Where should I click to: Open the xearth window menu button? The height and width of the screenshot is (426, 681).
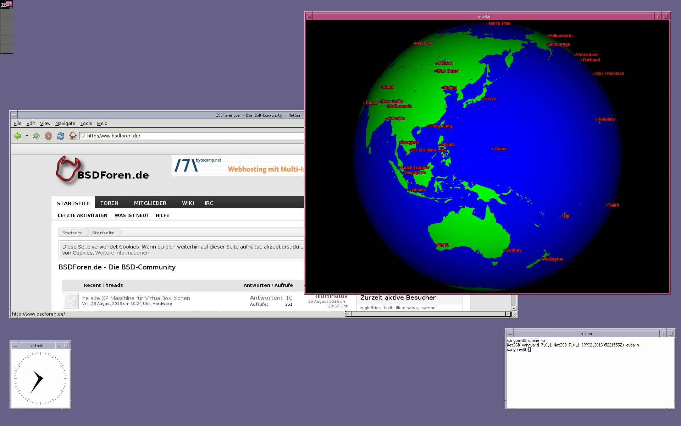[x=309, y=17]
